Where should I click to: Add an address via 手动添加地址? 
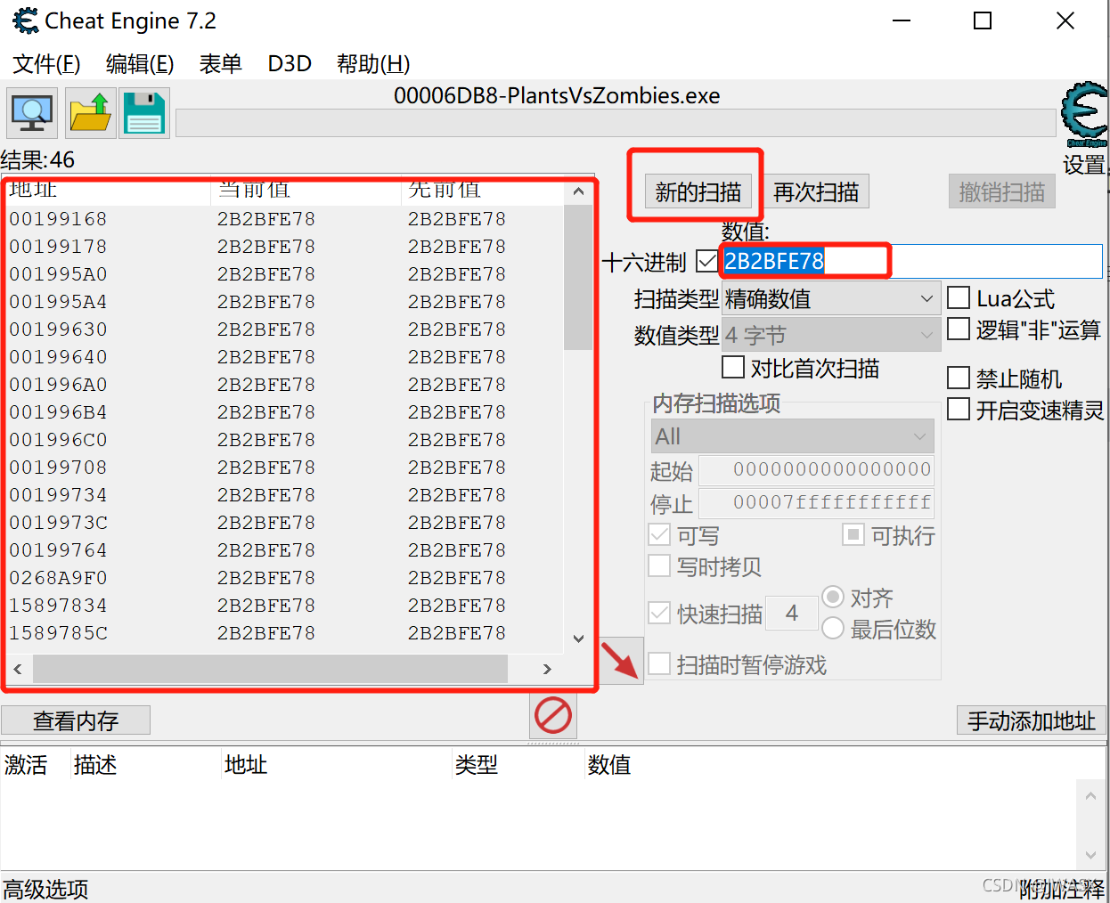(x=1032, y=720)
